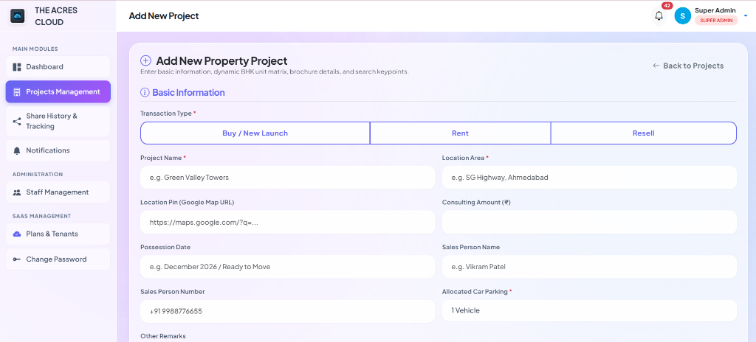This screenshot has height=342, width=756.
Task: Click the 'ADMINISTRATION' section header
Action: pos(38,174)
